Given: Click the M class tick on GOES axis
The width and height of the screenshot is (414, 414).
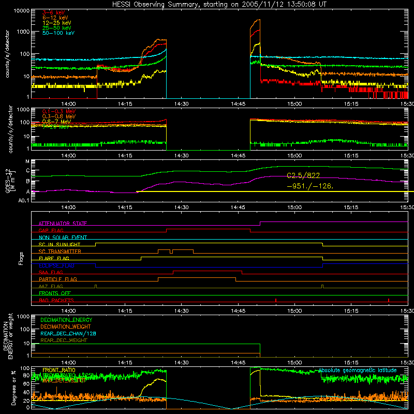Looking at the screenshot, I should (x=27, y=161).
